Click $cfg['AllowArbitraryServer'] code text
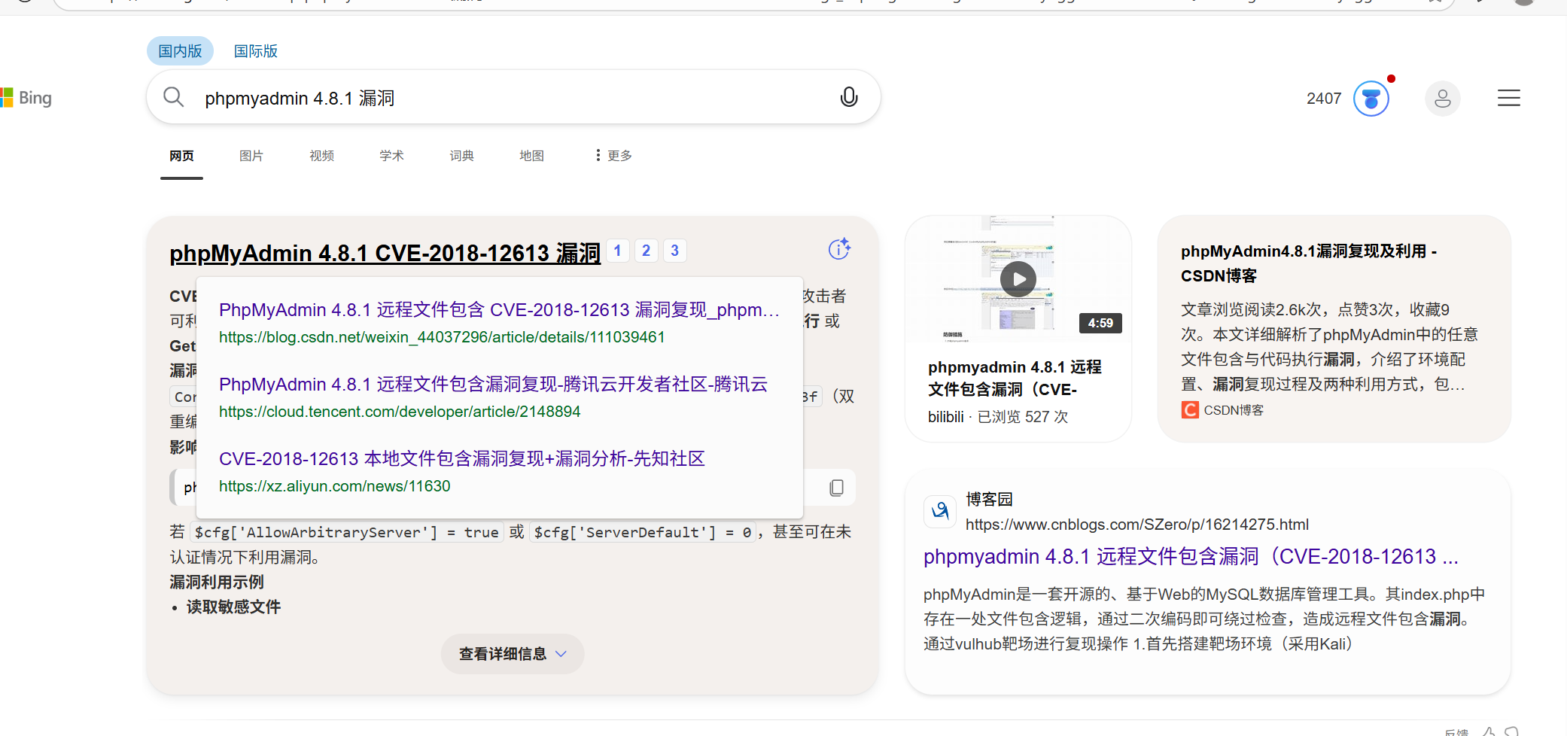1567x736 pixels. click(346, 532)
